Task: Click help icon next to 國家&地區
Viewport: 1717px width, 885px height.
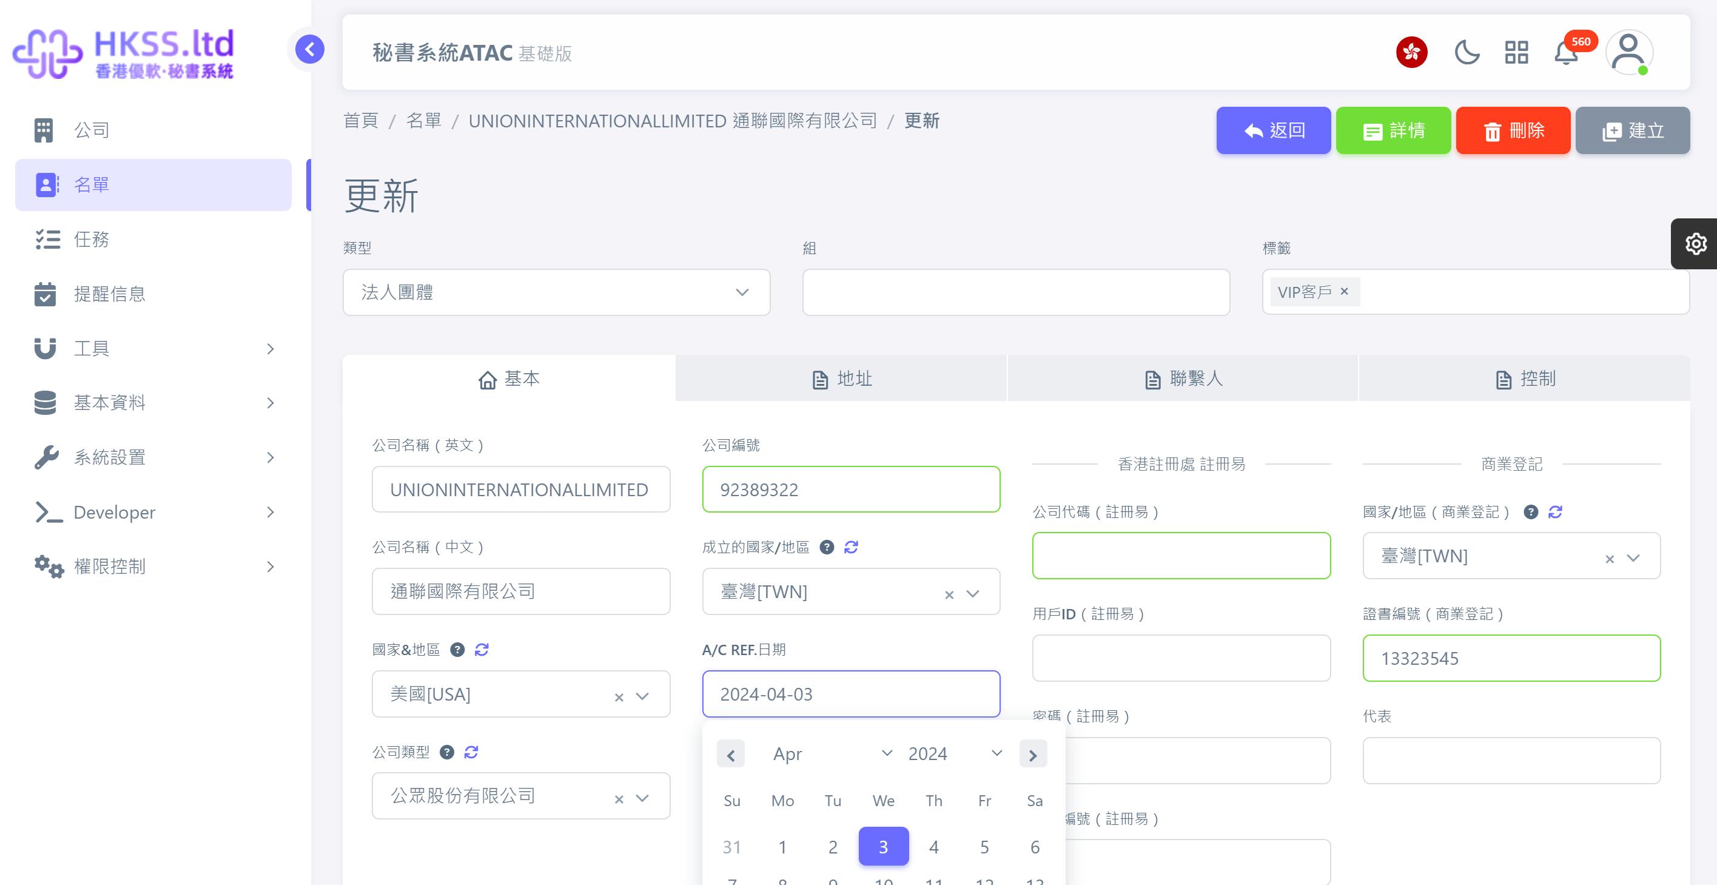Action: (457, 650)
